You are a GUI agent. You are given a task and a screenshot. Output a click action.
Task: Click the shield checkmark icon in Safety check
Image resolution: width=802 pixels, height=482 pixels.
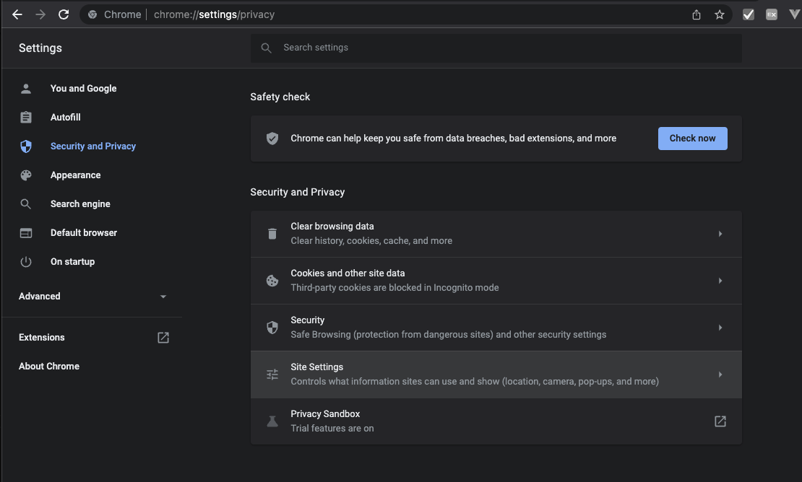pos(272,139)
